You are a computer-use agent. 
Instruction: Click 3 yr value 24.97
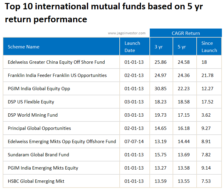tap(161, 75)
